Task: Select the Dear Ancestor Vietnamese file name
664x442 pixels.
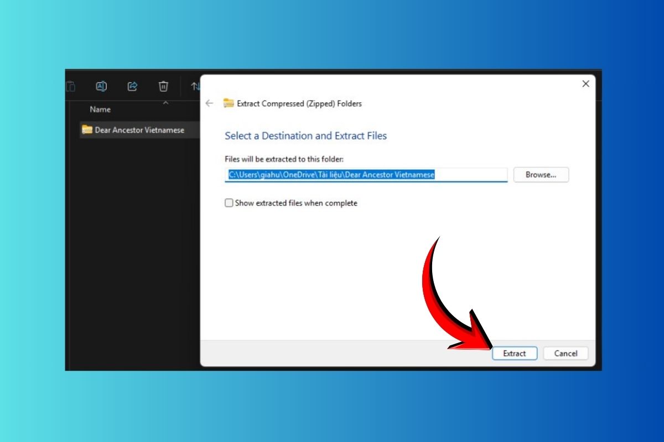Action: click(x=139, y=130)
